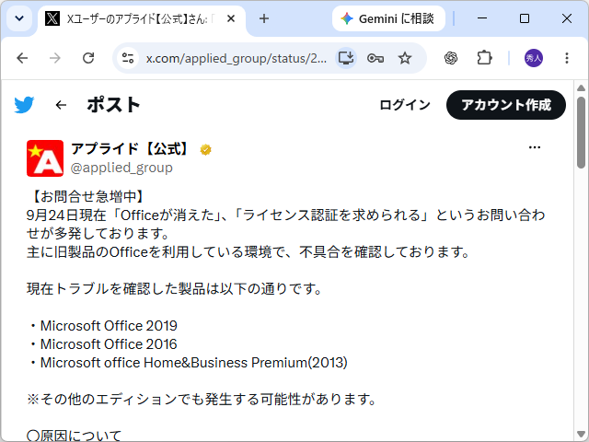
Task: Click the Gemini に相談 button
Action: pos(388,18)
